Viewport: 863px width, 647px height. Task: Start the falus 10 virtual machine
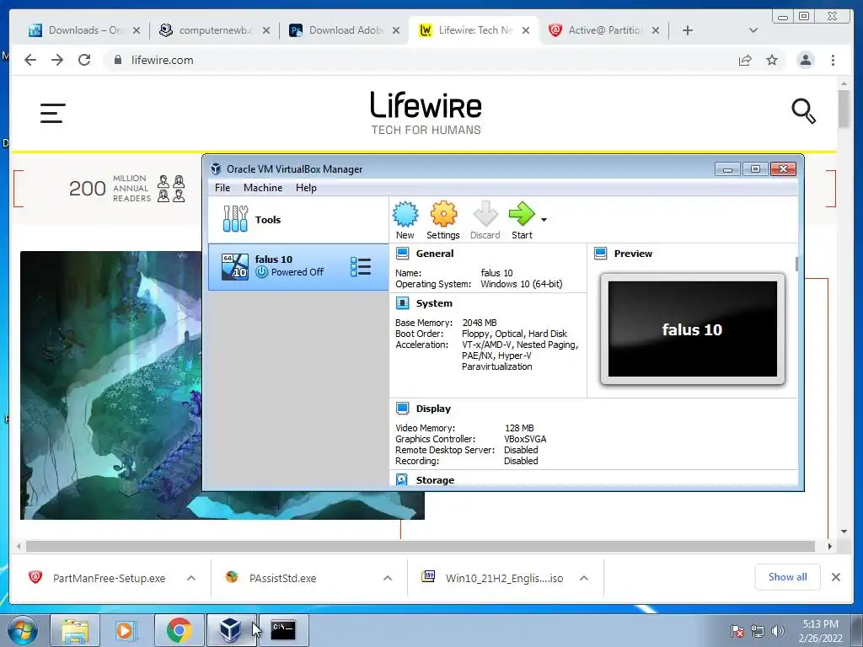(x=521, y=220)
